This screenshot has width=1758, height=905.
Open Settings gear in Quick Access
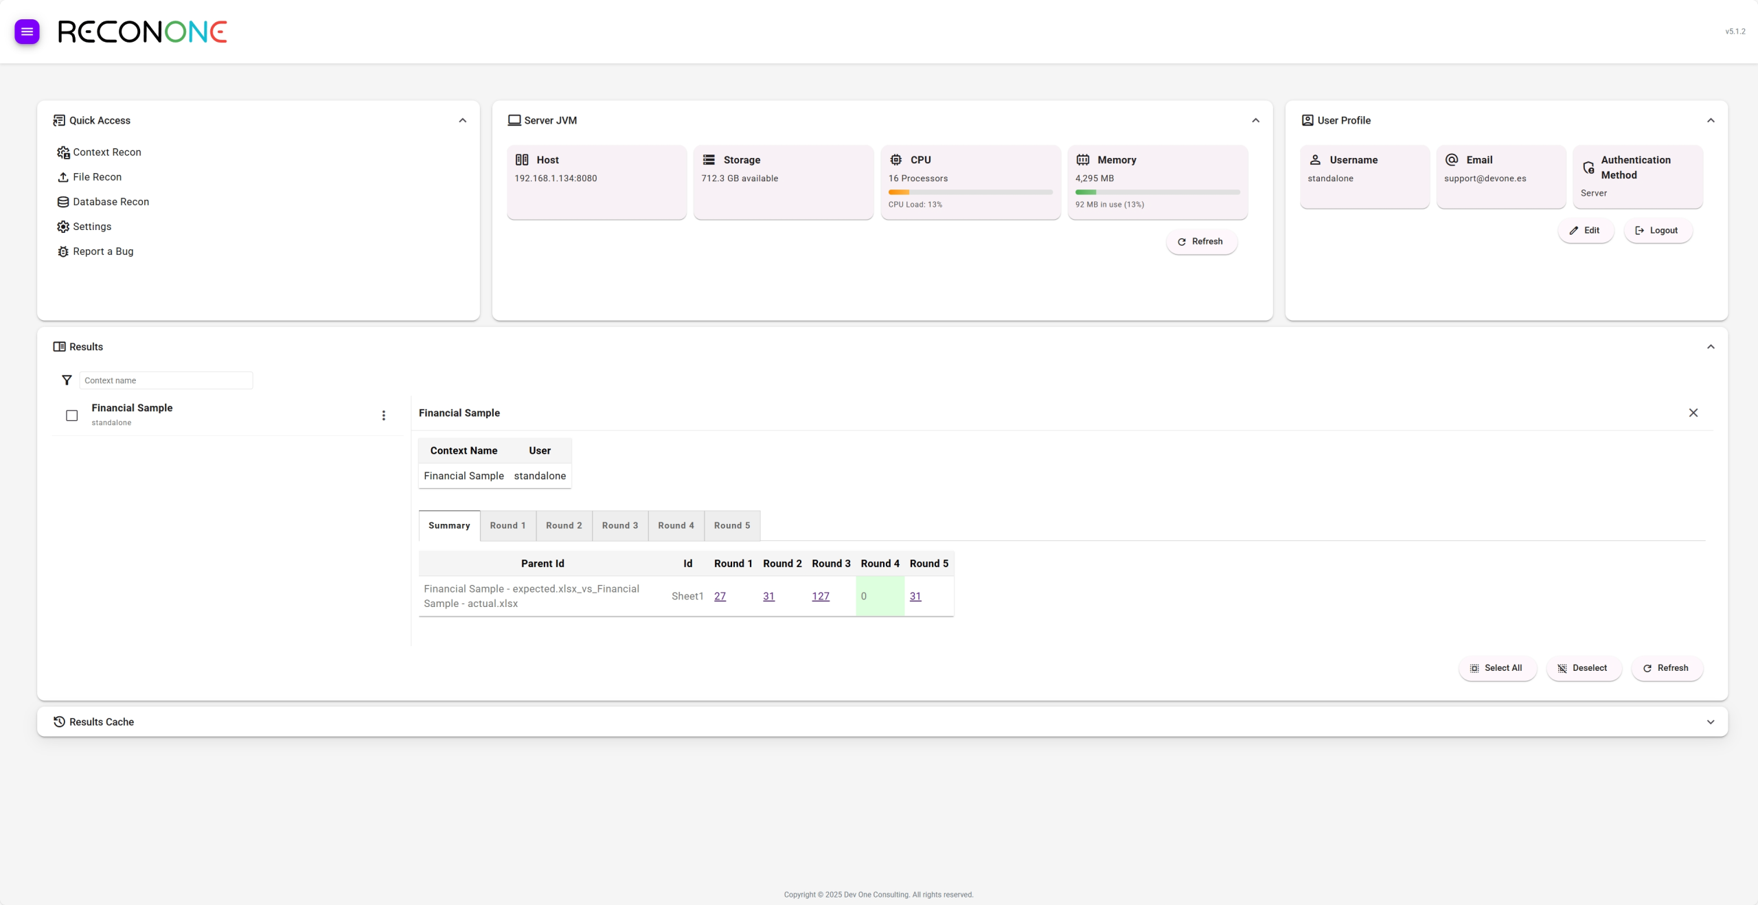(x=91, y=227)
